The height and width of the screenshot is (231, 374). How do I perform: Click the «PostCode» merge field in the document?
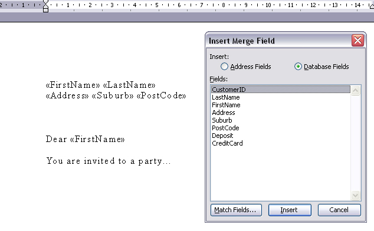point(161,95)
